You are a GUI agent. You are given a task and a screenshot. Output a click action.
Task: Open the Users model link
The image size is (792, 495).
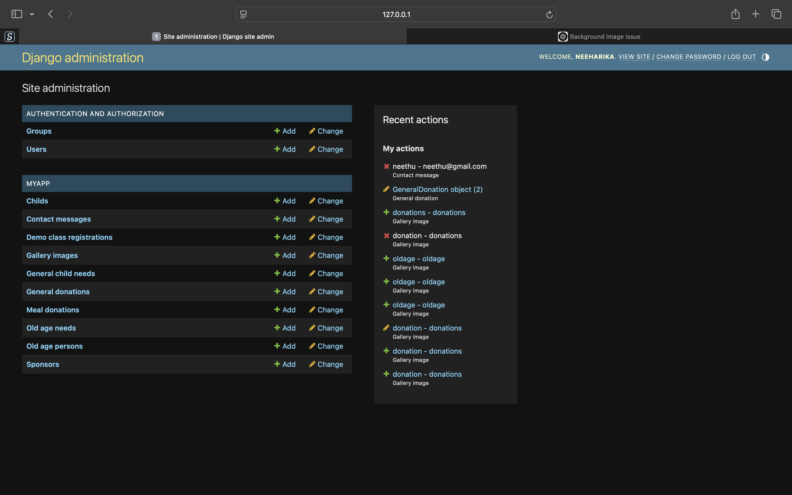[36, 149]
